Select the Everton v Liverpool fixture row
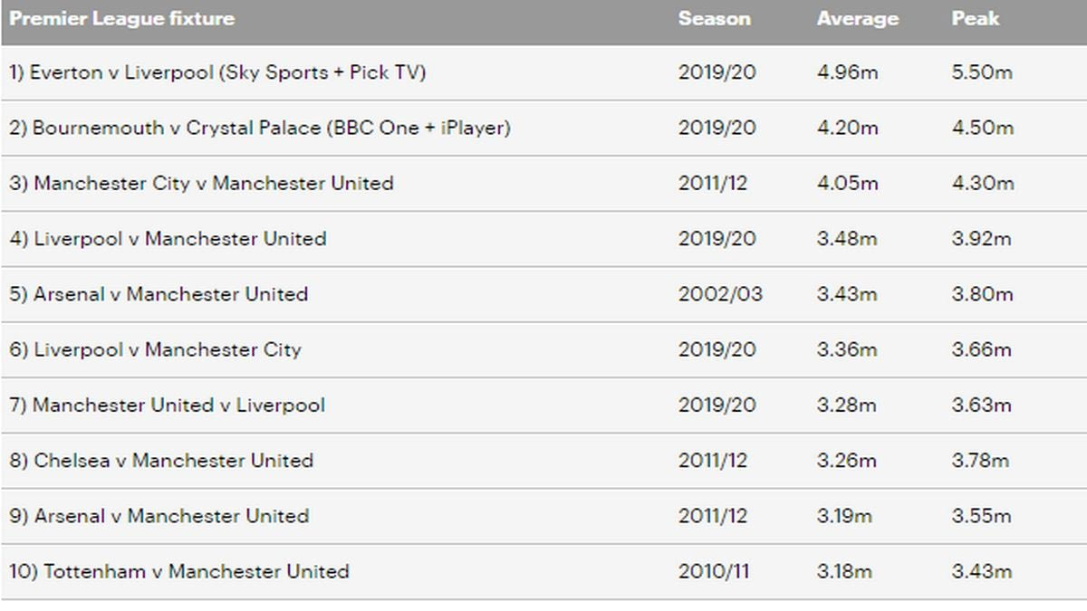Viewport: 1087px width, 611px height. pos(217,72)
